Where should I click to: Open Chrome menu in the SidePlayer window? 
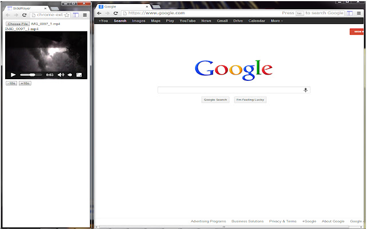(x=85, y=15)
